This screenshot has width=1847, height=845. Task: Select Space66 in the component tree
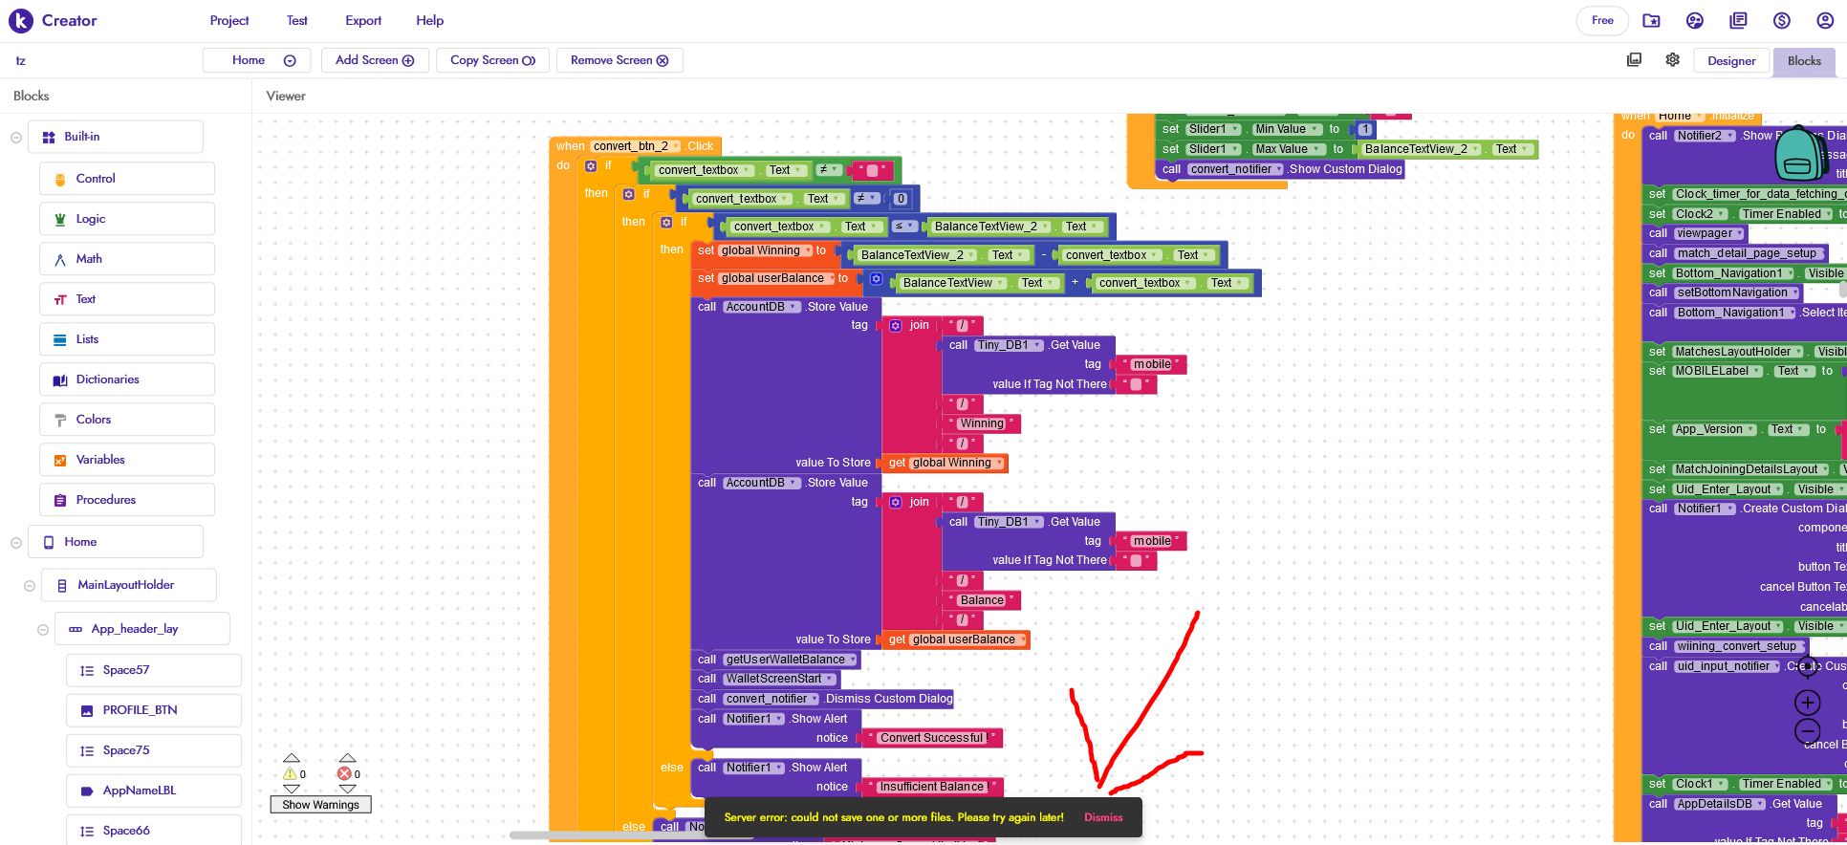[154, 831]
